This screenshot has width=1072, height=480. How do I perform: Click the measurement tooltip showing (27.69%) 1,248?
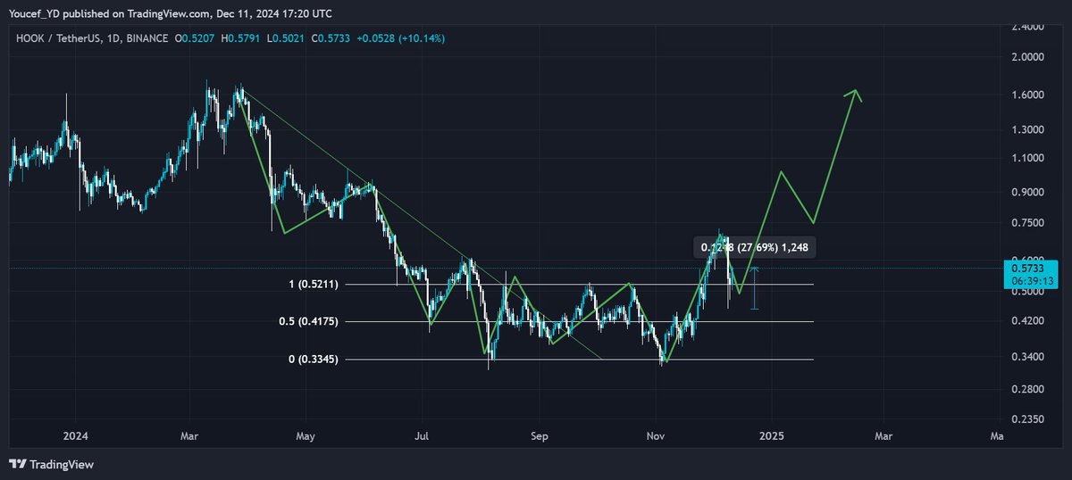[755, 247]
